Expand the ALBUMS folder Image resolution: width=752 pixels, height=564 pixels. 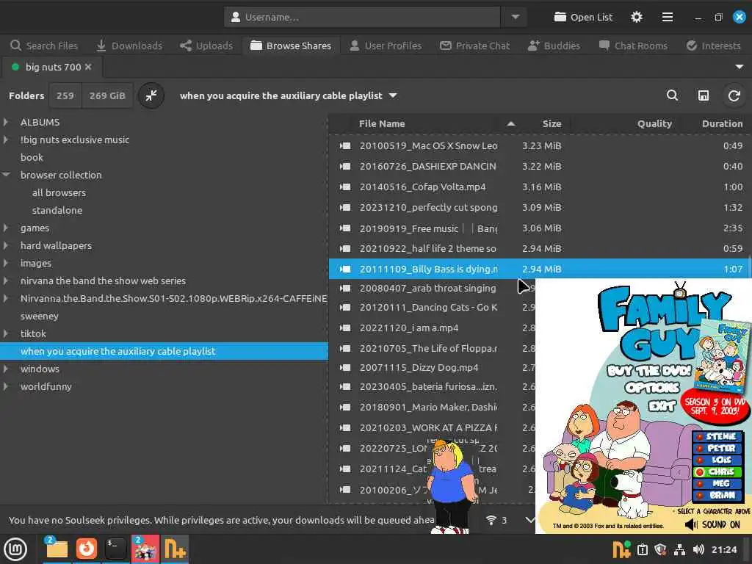pos(5,122)
